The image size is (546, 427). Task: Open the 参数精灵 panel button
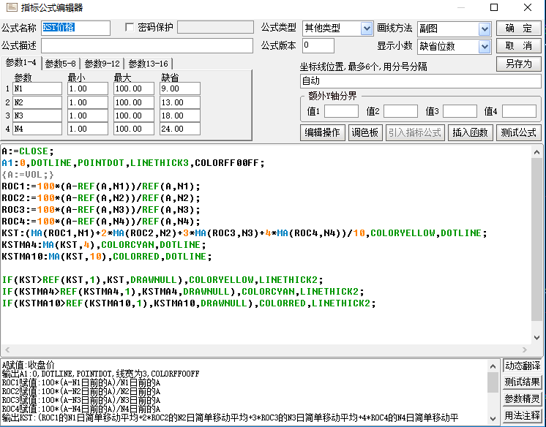[523, 398]
